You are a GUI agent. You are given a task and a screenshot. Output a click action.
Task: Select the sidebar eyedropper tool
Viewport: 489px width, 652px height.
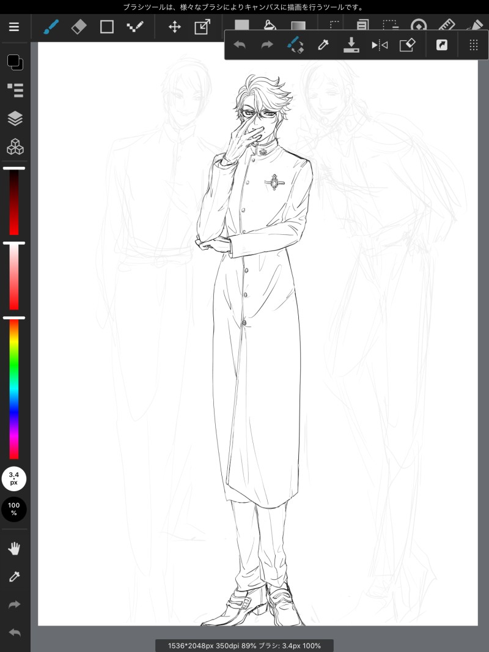14,576
